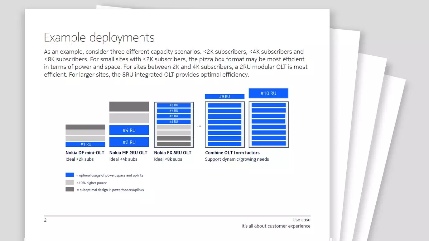Select the blue "#4 RU" block

(129, 130)
